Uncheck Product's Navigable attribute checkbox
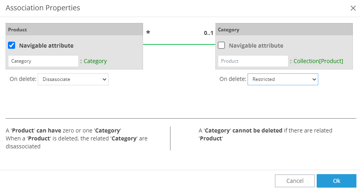The width and height of the screenshot is (360, 190). pos(12,46)
